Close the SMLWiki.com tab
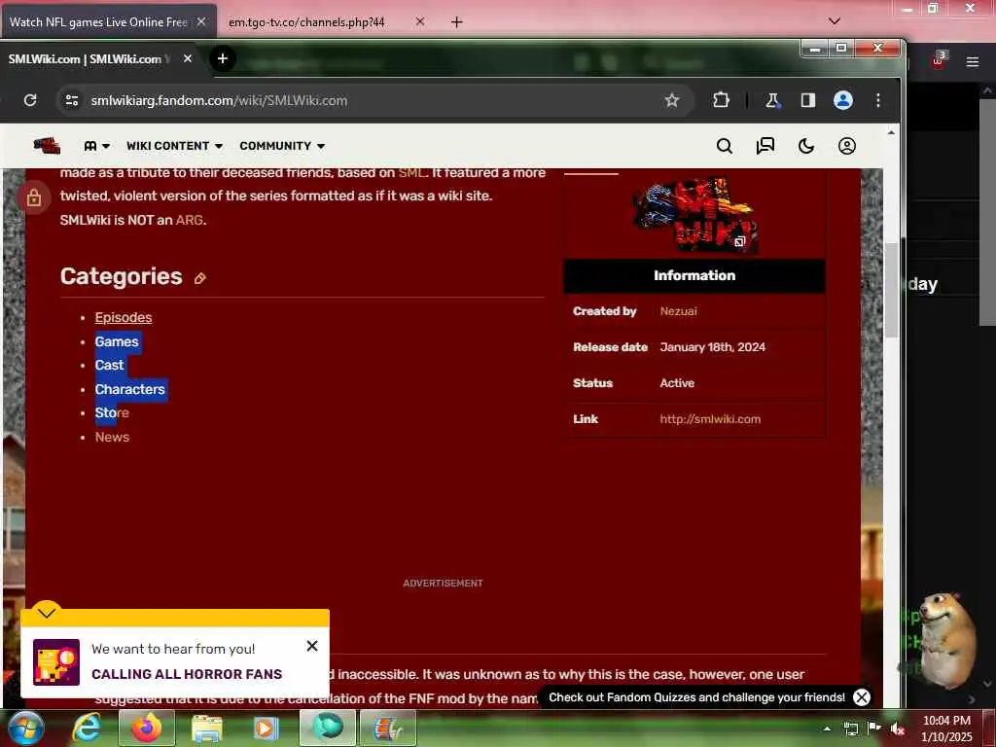Viewport: 996px width, 747px height. tap(188, 58)
